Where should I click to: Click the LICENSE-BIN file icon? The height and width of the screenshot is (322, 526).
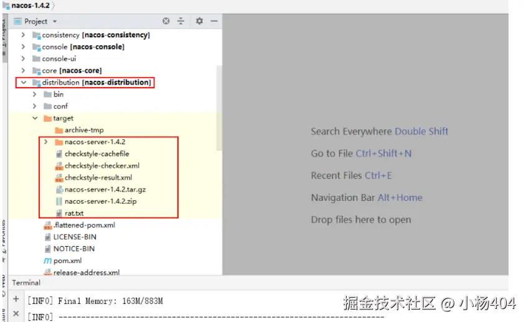[x=48, y=237]
